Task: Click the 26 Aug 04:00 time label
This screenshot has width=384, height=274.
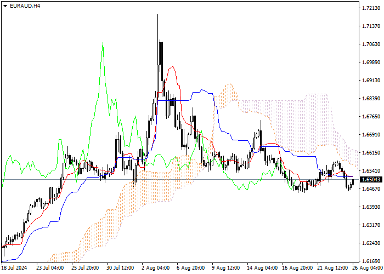Action: click(x=368, y=268)
